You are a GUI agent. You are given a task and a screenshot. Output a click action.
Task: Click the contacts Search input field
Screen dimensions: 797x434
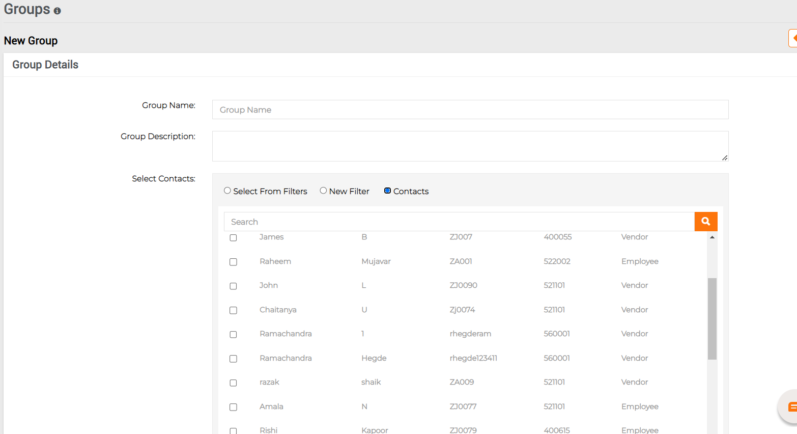pos(459,222)
